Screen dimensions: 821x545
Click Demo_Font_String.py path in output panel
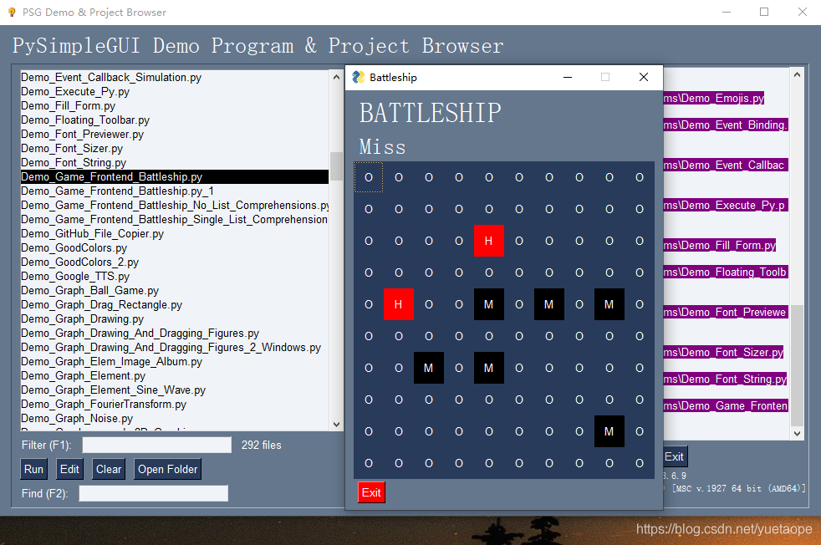coord(725,379)
